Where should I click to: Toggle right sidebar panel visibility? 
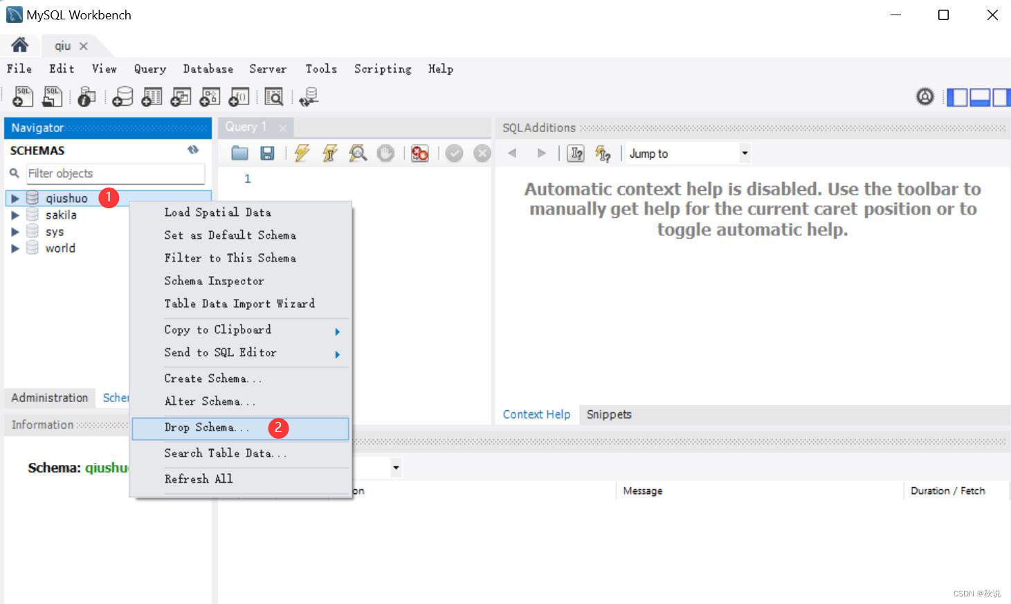point(1001,98)
